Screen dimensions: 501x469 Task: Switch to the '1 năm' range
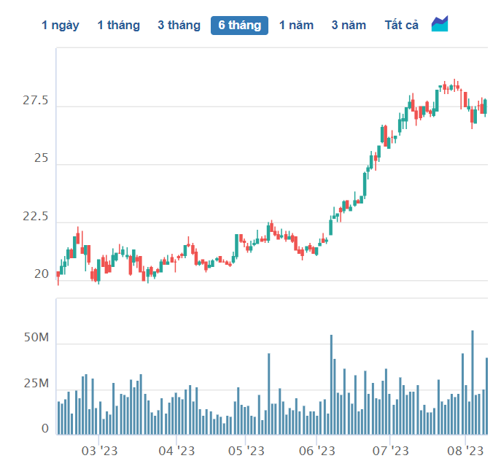click(x=296, y=26)
